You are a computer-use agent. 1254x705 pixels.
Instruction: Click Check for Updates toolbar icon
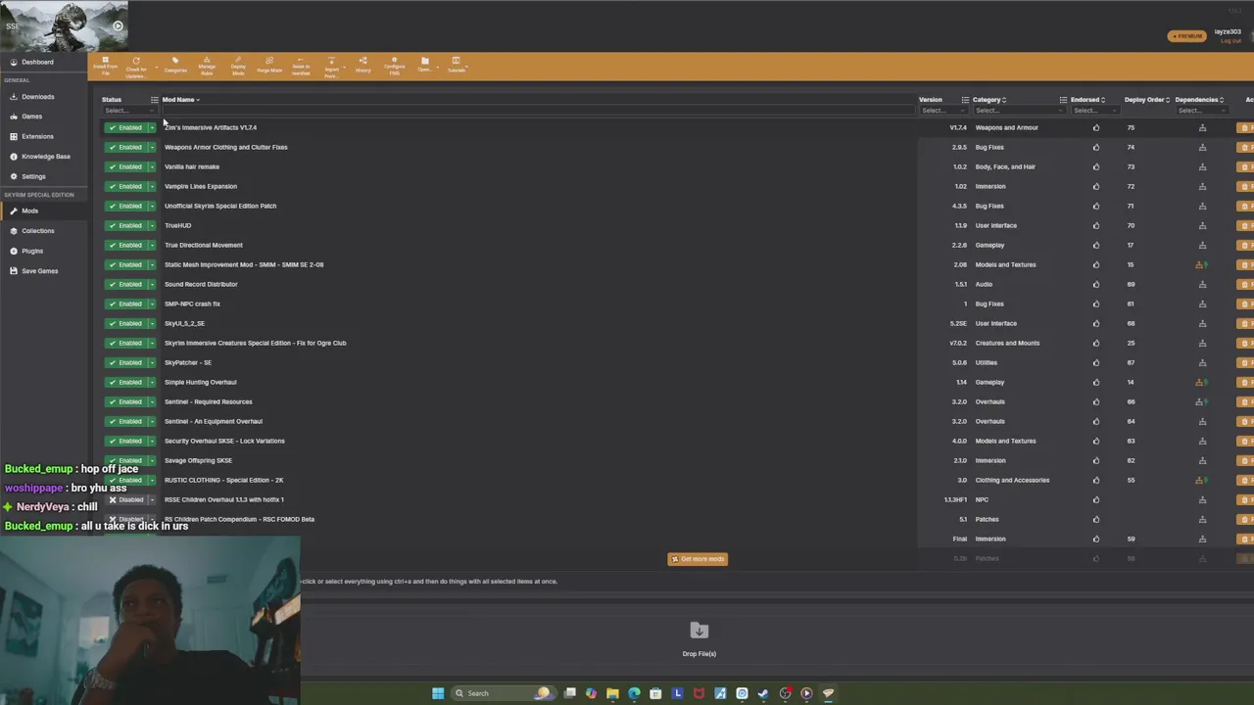[136, 66]
